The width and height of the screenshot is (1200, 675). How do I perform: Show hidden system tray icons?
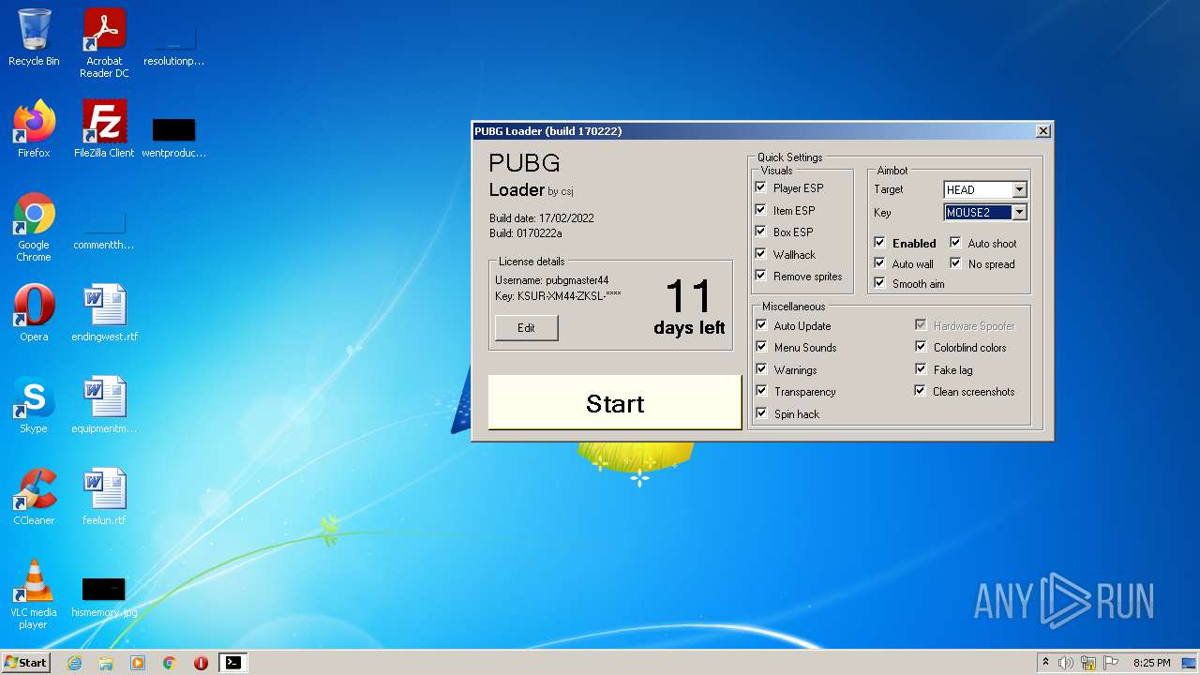[1046, 663]
